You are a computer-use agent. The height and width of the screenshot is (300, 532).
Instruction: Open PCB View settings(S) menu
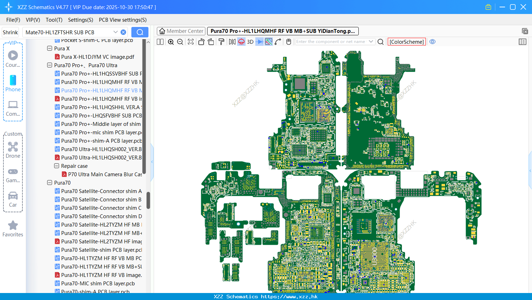(x=123, y=20)
